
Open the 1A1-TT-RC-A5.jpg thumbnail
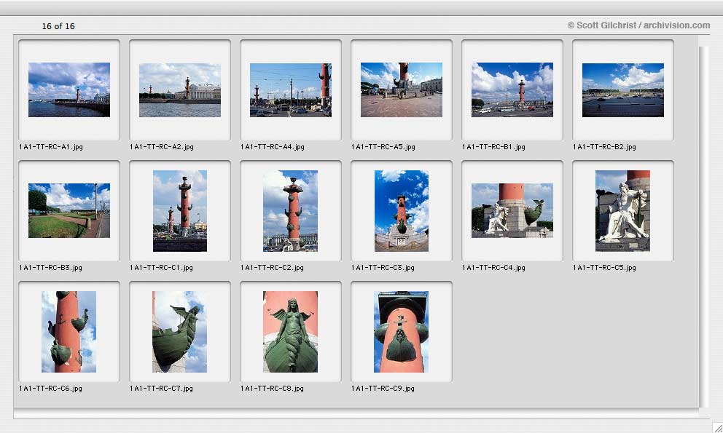401,90
